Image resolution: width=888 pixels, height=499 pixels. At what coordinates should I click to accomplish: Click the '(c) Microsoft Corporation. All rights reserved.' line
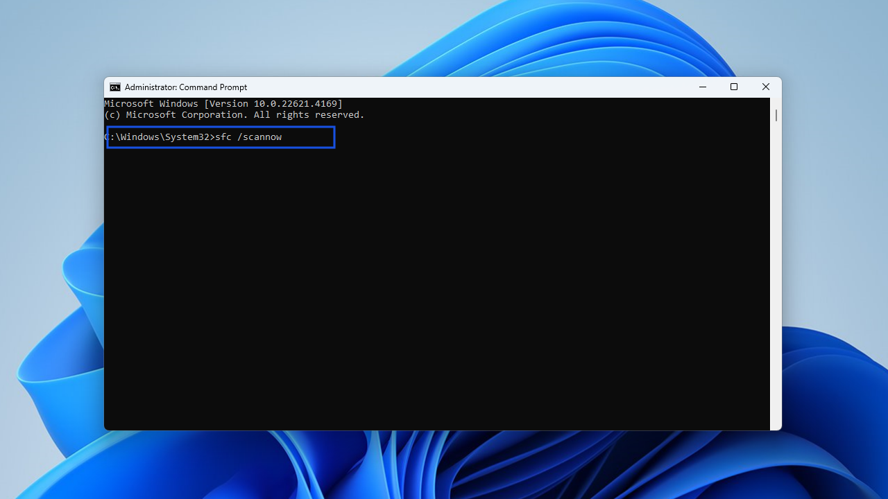(234, 115)
